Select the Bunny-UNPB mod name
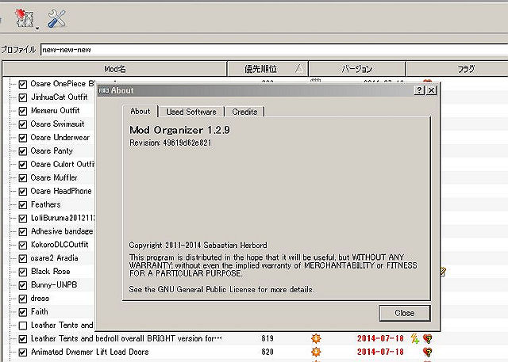This screenshot has width=508, height=362. coord(54,284)
